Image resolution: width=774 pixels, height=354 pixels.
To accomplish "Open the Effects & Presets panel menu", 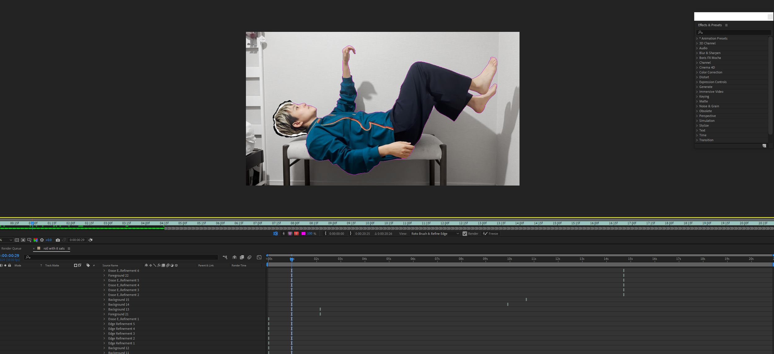I will coord(726,25).
